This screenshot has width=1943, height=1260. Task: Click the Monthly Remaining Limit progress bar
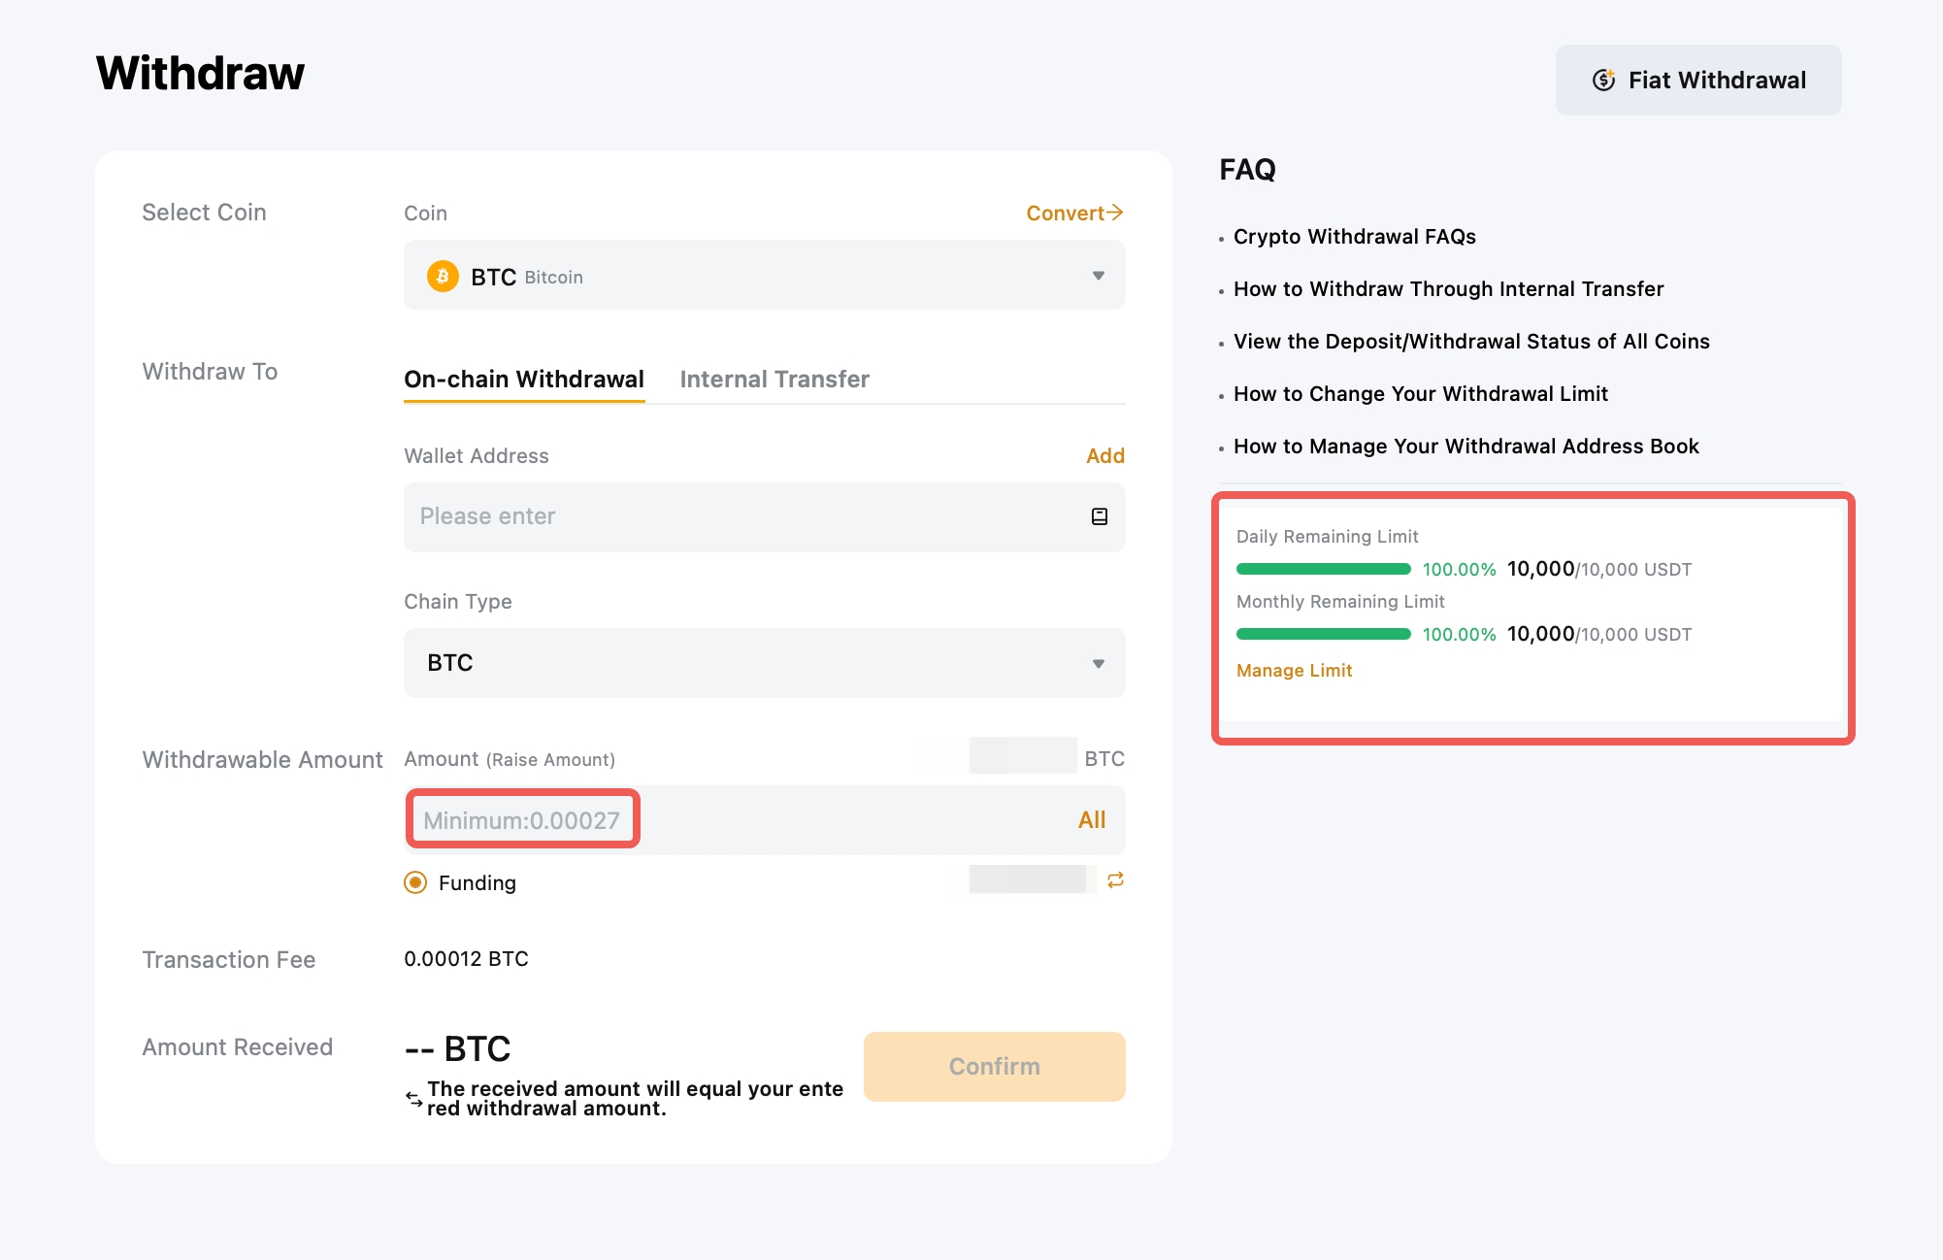click(1323, 634)
